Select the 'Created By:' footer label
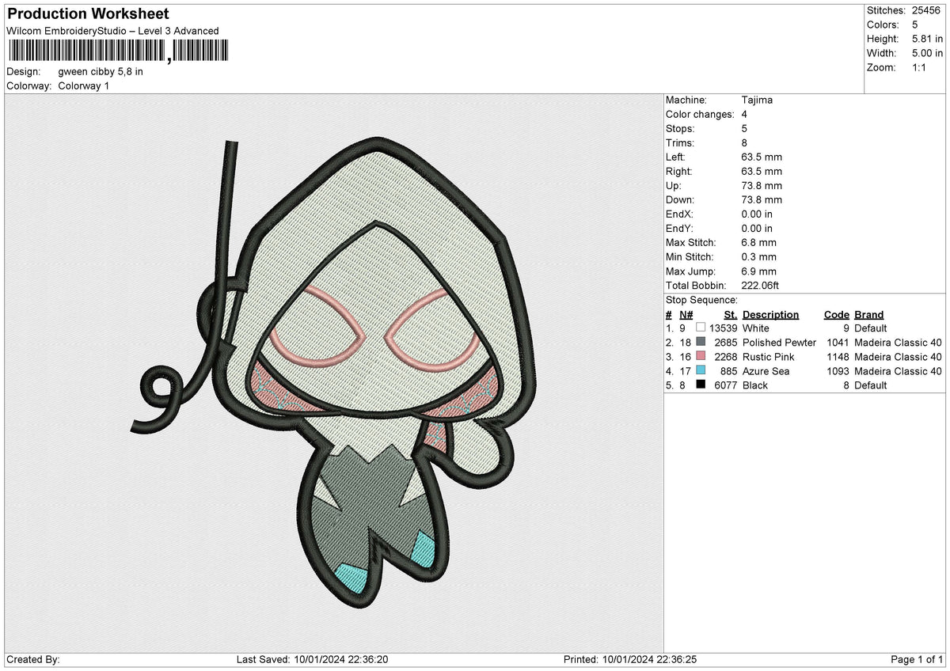 tap(33, 659)
